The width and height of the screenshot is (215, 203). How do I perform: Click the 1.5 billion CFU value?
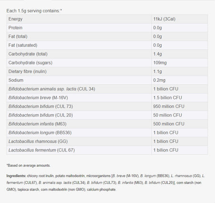167,97
